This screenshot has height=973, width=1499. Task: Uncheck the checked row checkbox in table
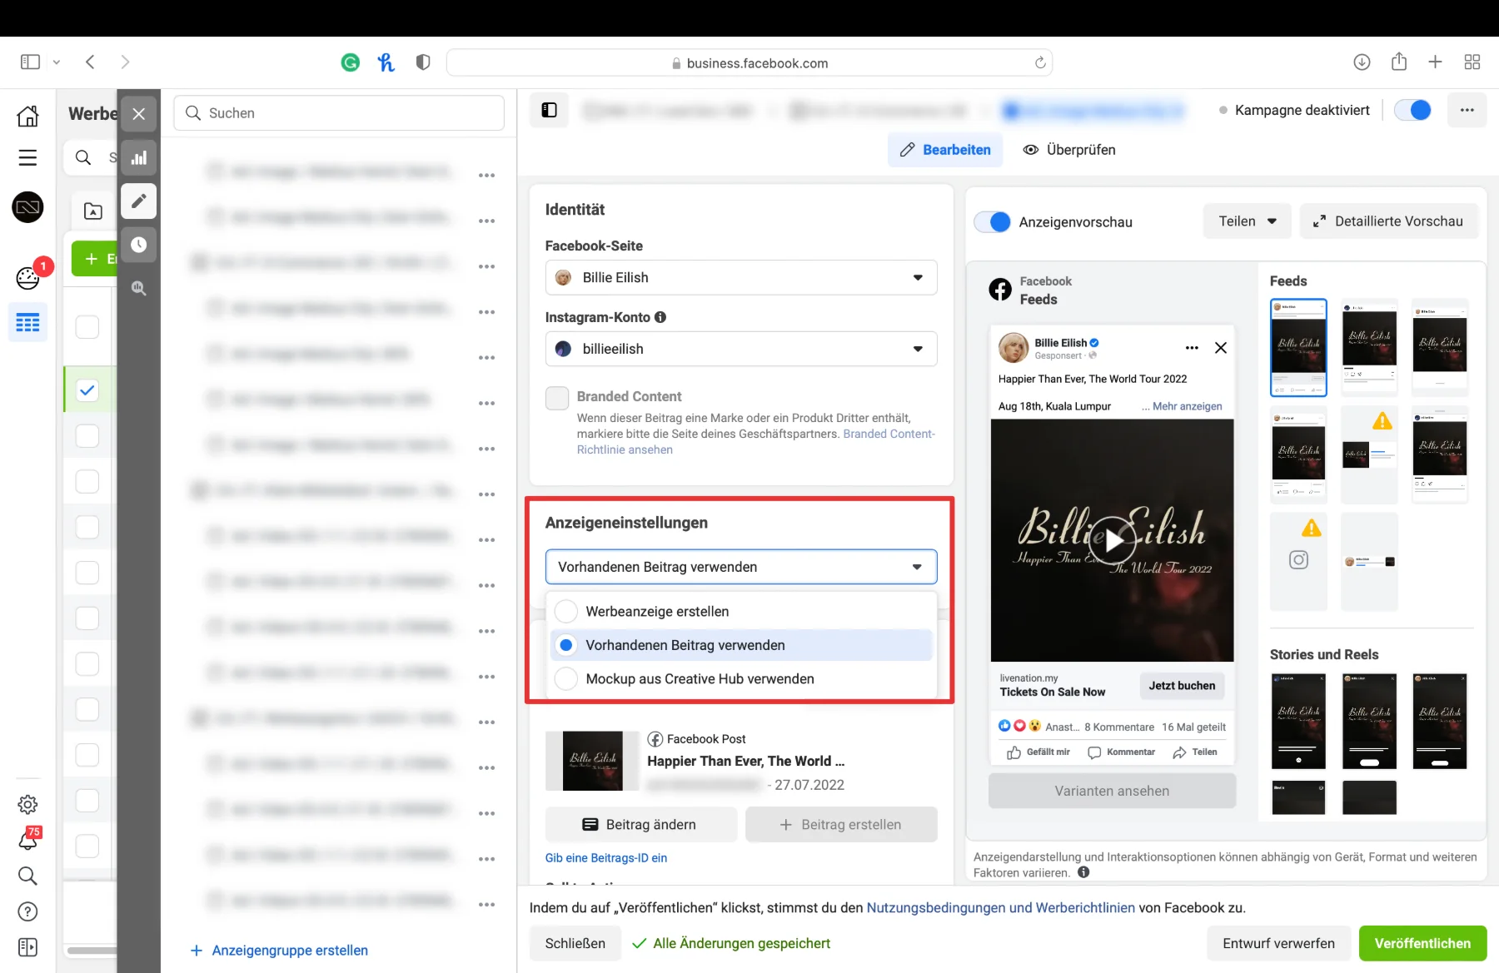coord(87,390)
